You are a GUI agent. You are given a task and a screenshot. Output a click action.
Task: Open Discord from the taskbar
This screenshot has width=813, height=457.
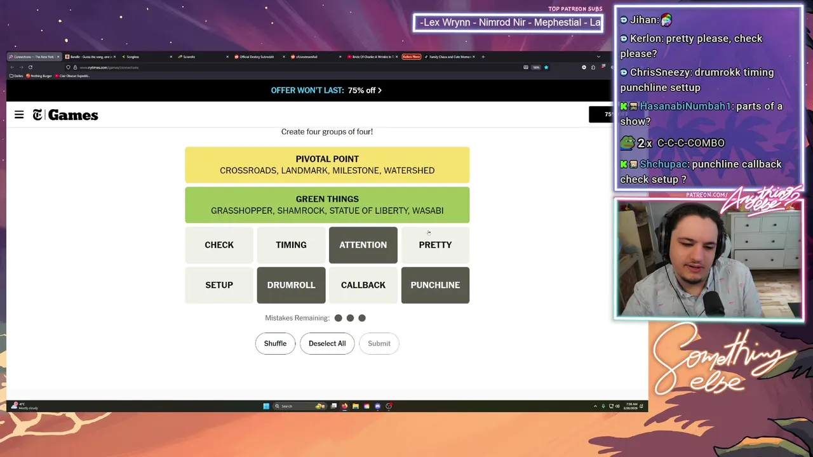[x=378, y=406]
